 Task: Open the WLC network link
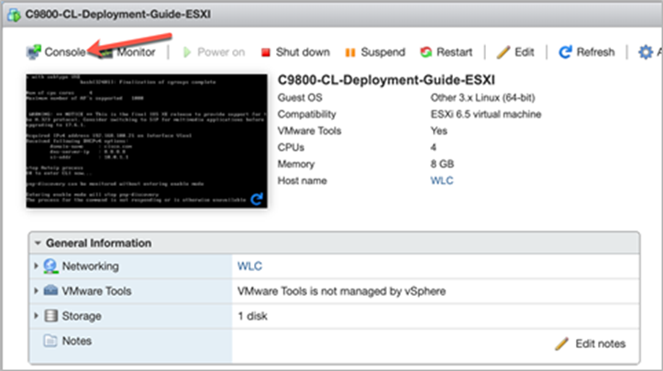249,267
